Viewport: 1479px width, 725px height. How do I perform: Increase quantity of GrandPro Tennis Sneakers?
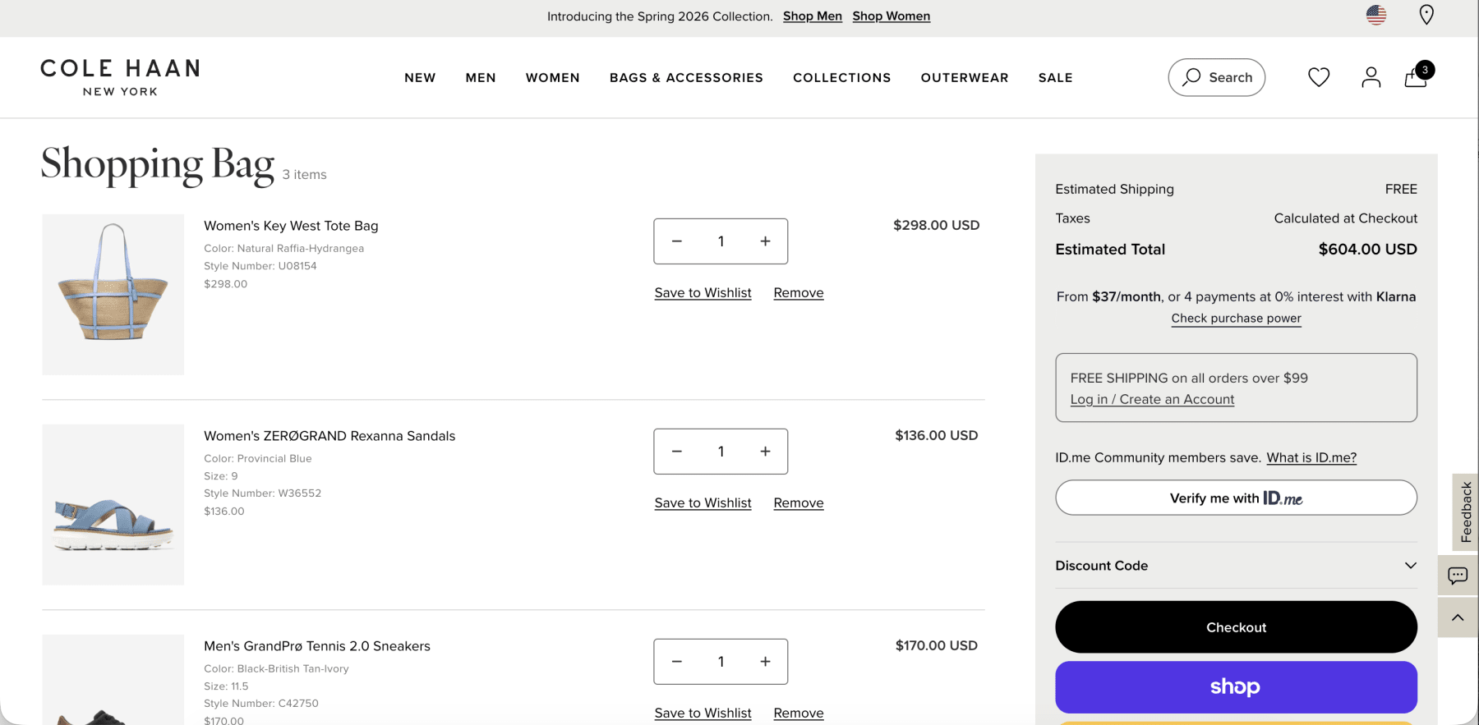(765, 662)
